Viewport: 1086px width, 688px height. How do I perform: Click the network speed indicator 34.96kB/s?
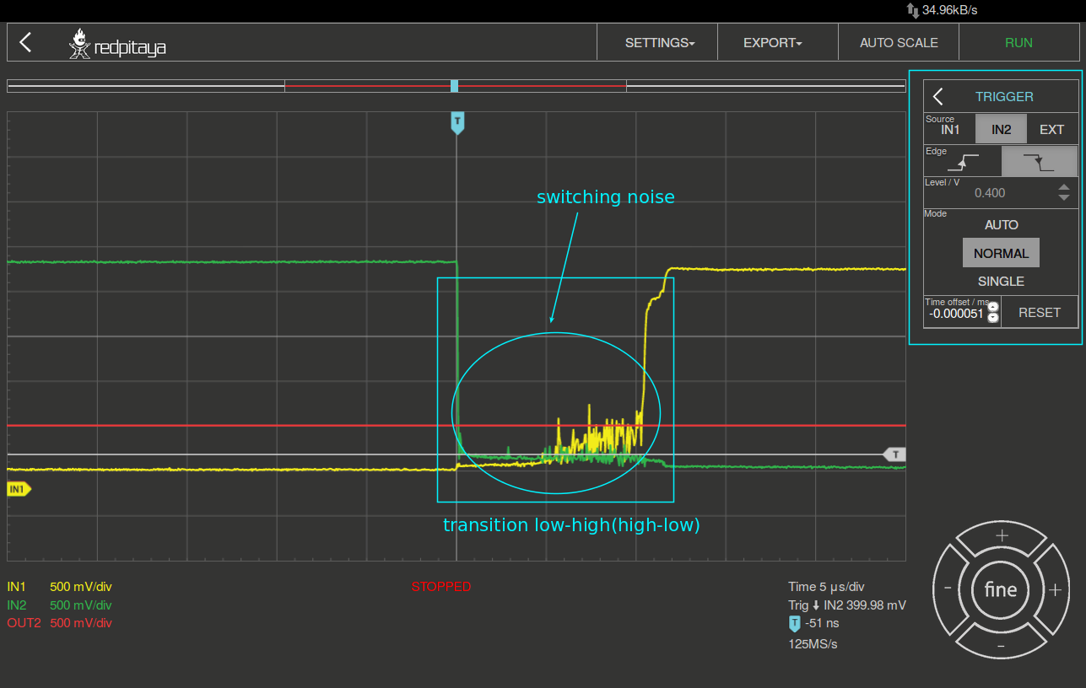(x=943, y=10)
